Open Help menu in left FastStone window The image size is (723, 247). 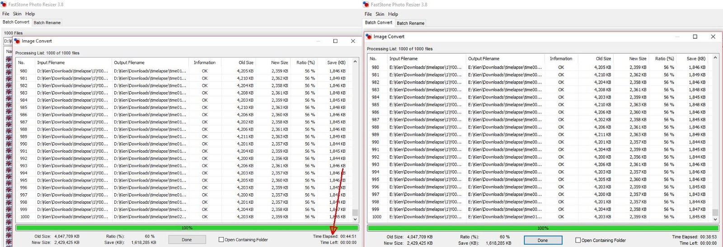30,14
